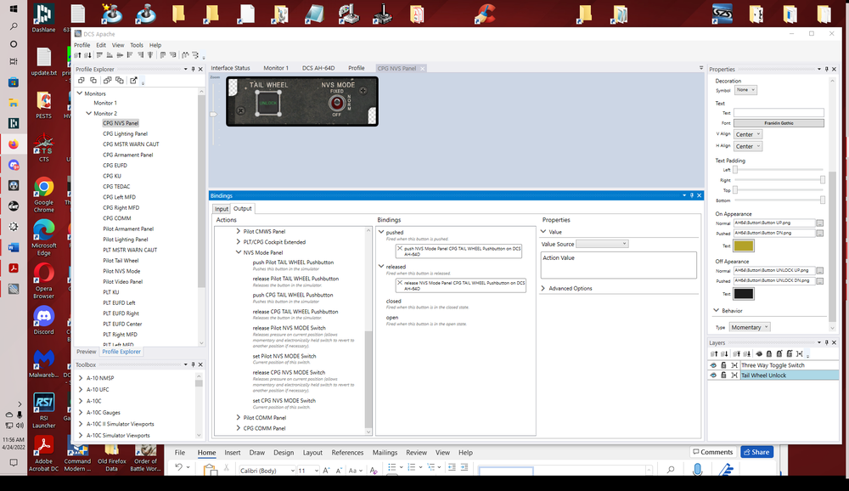Browse for the Off Appearance Pushed image

pyautogui.click(x=820, y=280)
